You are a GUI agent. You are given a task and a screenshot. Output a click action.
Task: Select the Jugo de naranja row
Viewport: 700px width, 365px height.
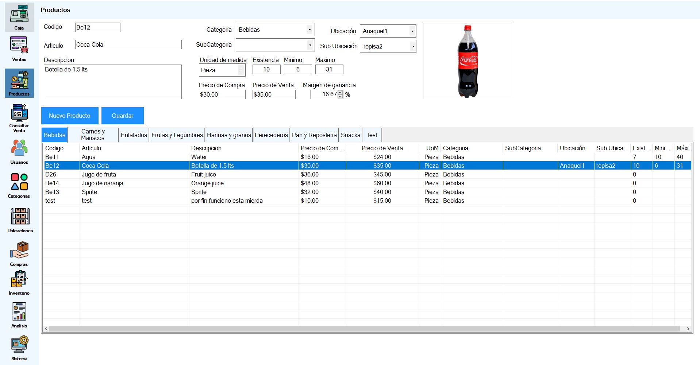coord(103,183)
